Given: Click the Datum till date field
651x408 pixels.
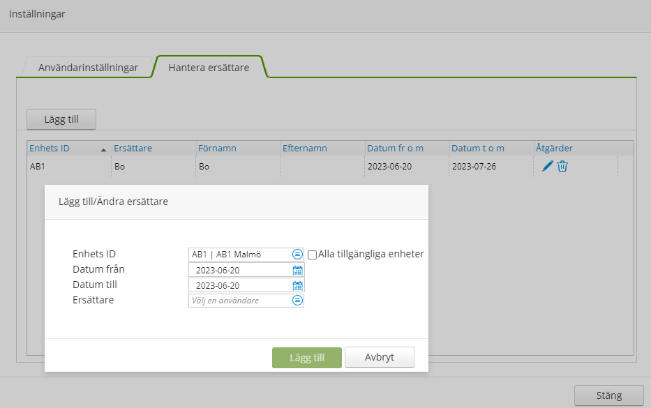Looking at the screenshot, I should pyautogui.click(x=240, y=285).
